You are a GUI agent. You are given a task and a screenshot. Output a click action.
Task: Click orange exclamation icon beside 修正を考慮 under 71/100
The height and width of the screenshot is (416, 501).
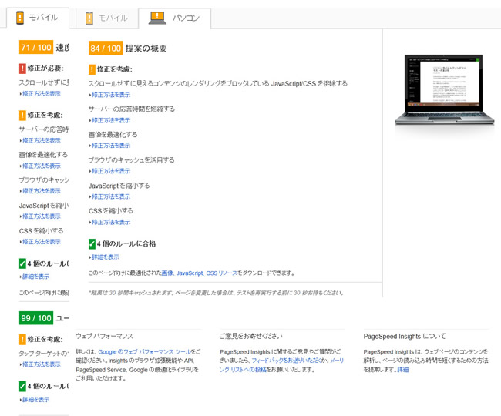22,116
